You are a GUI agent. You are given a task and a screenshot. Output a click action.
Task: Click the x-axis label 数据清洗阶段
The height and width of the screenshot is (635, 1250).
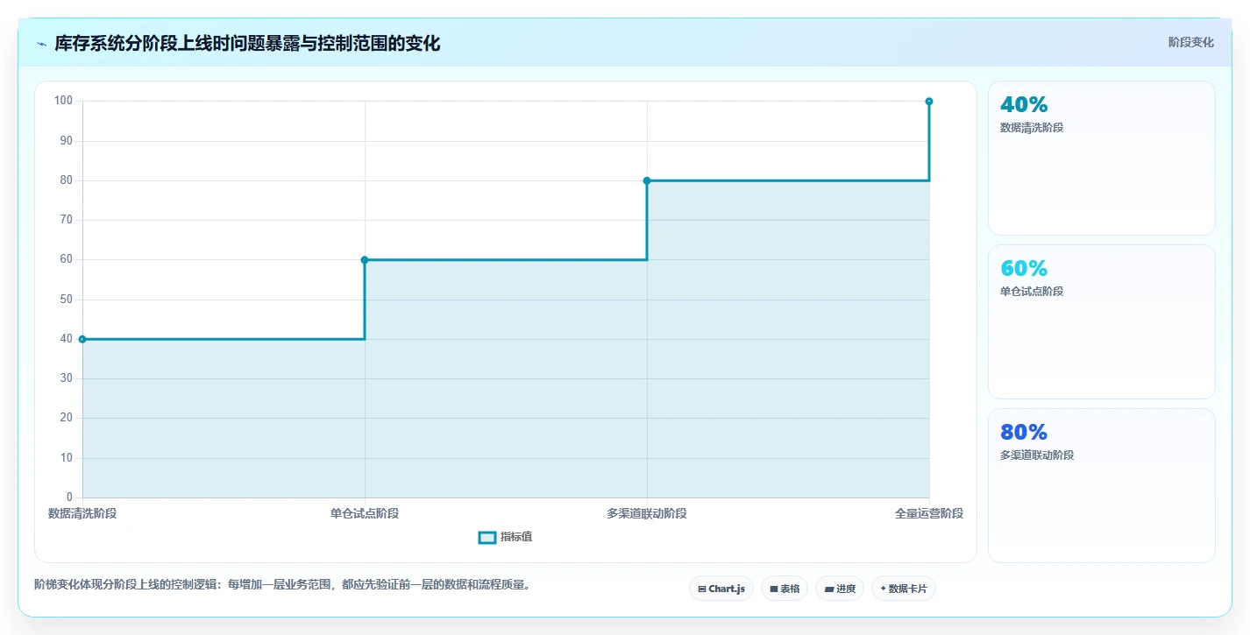(82, 513)
